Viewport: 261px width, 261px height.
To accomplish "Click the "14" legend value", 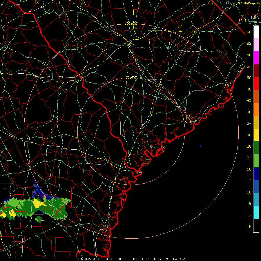I will pos(249,181).
